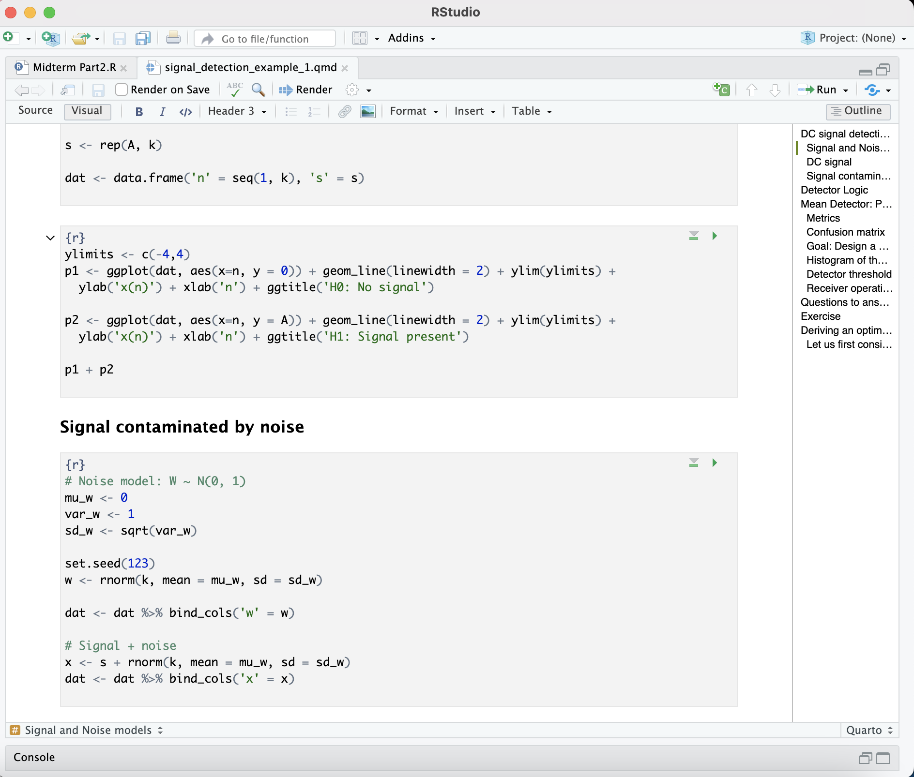Click the Find/Replace magnifier icon

pos(258,90)
